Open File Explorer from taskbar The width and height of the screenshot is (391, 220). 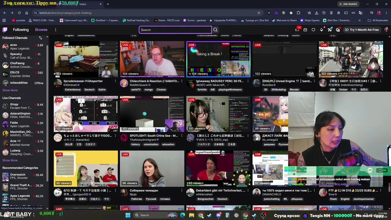click(x=192, y=215)
